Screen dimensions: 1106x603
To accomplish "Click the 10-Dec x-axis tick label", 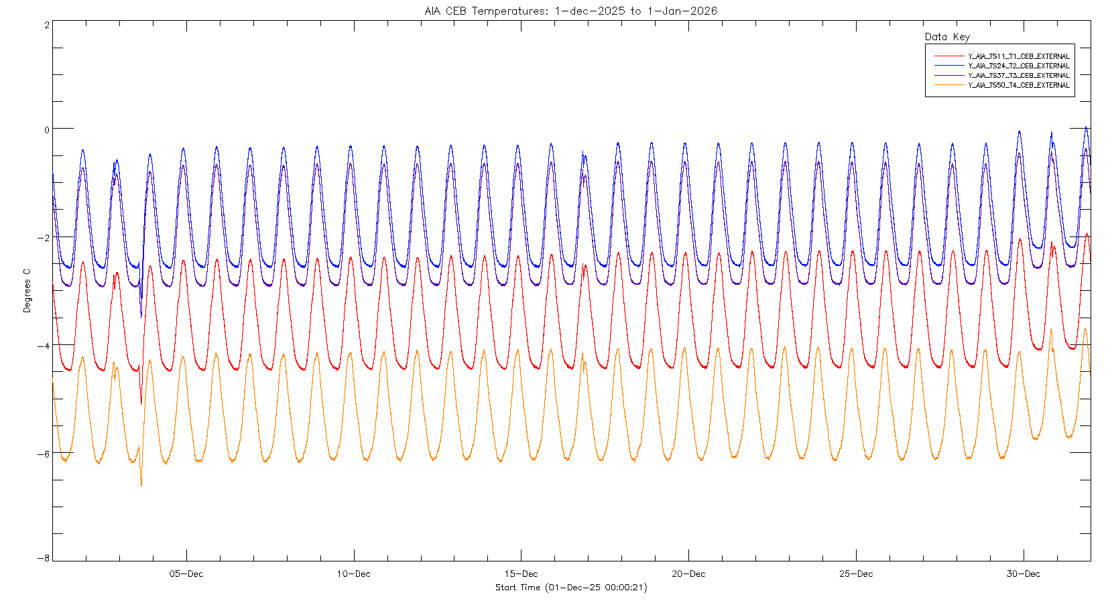I will (x=353, y=574).
